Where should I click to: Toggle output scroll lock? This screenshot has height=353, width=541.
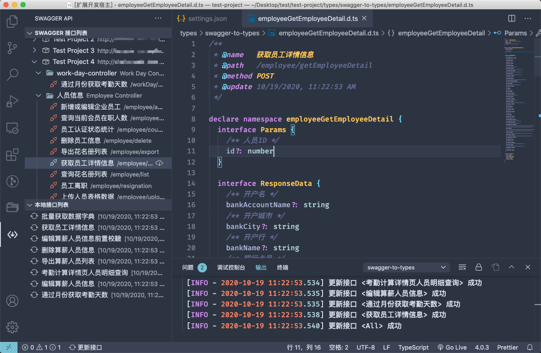click(x=479, y=267)
